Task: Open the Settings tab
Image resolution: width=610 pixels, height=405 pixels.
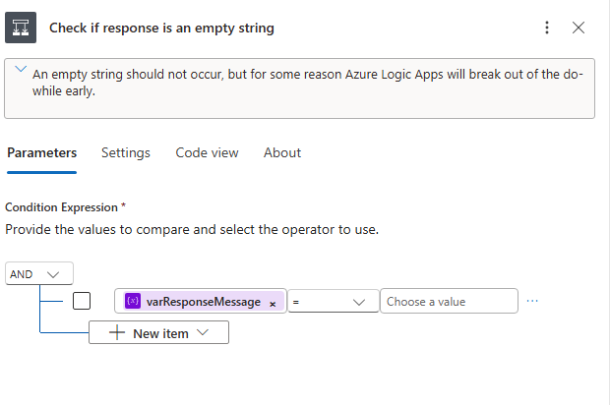Action: pyautogui.click(x=126, y=152)
